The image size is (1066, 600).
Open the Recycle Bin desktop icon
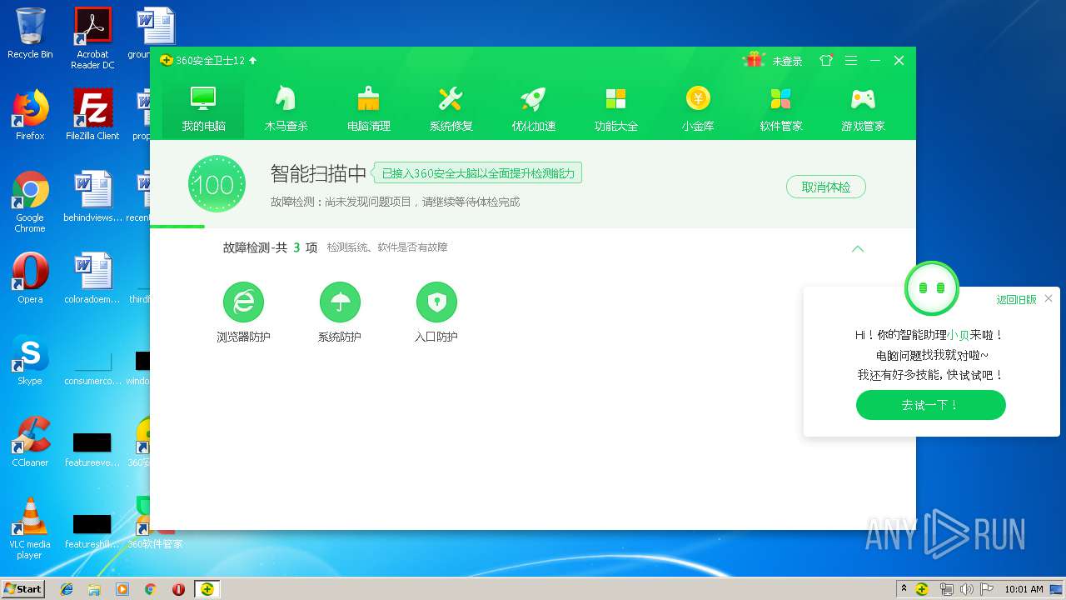pos(30,33)
